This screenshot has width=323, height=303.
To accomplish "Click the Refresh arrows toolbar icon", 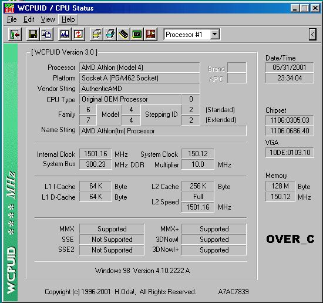I will coord(78,34).
